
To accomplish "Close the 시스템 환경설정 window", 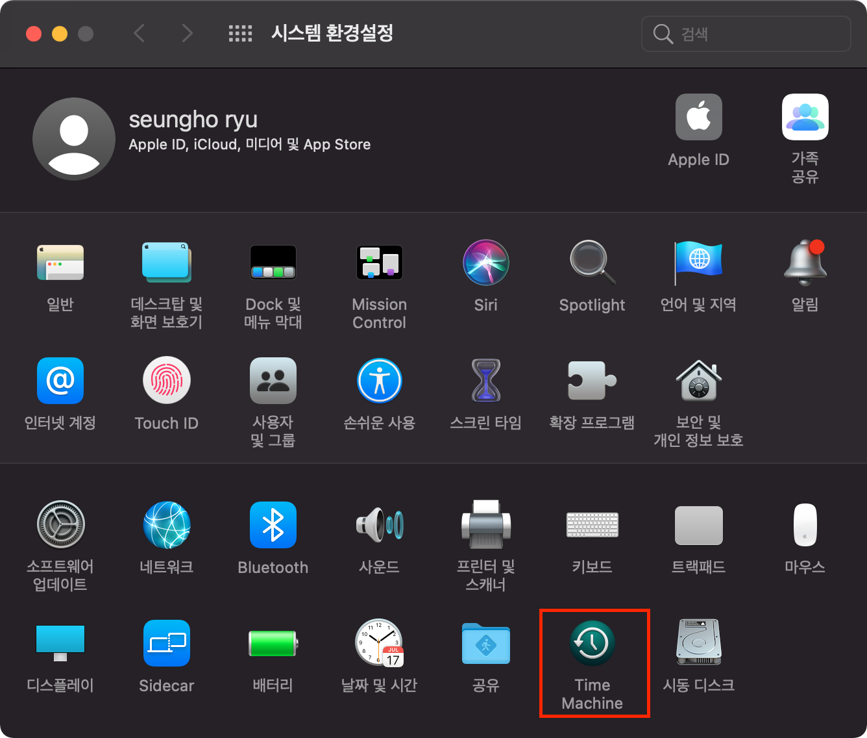I will (34, 34).
